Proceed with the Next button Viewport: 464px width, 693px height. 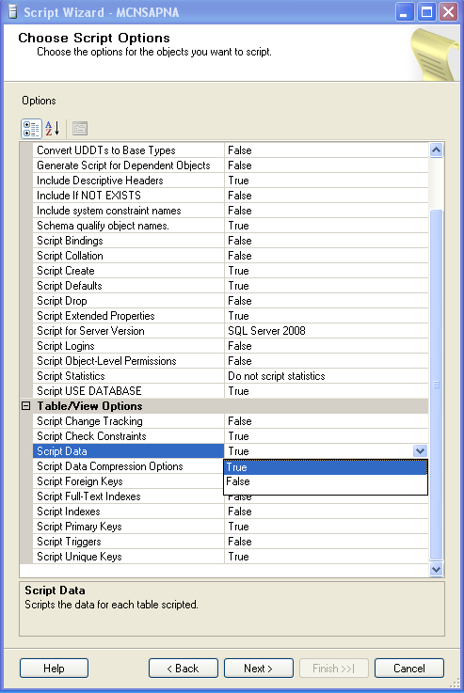(x=258, y=669)
